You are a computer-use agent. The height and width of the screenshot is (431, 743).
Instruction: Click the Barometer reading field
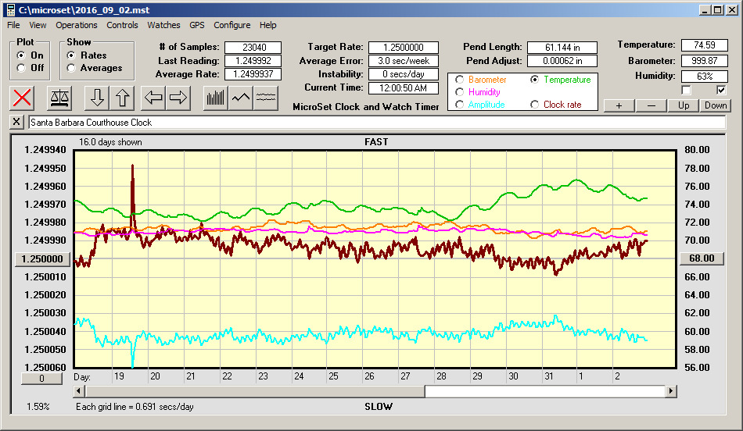[704, 61]
